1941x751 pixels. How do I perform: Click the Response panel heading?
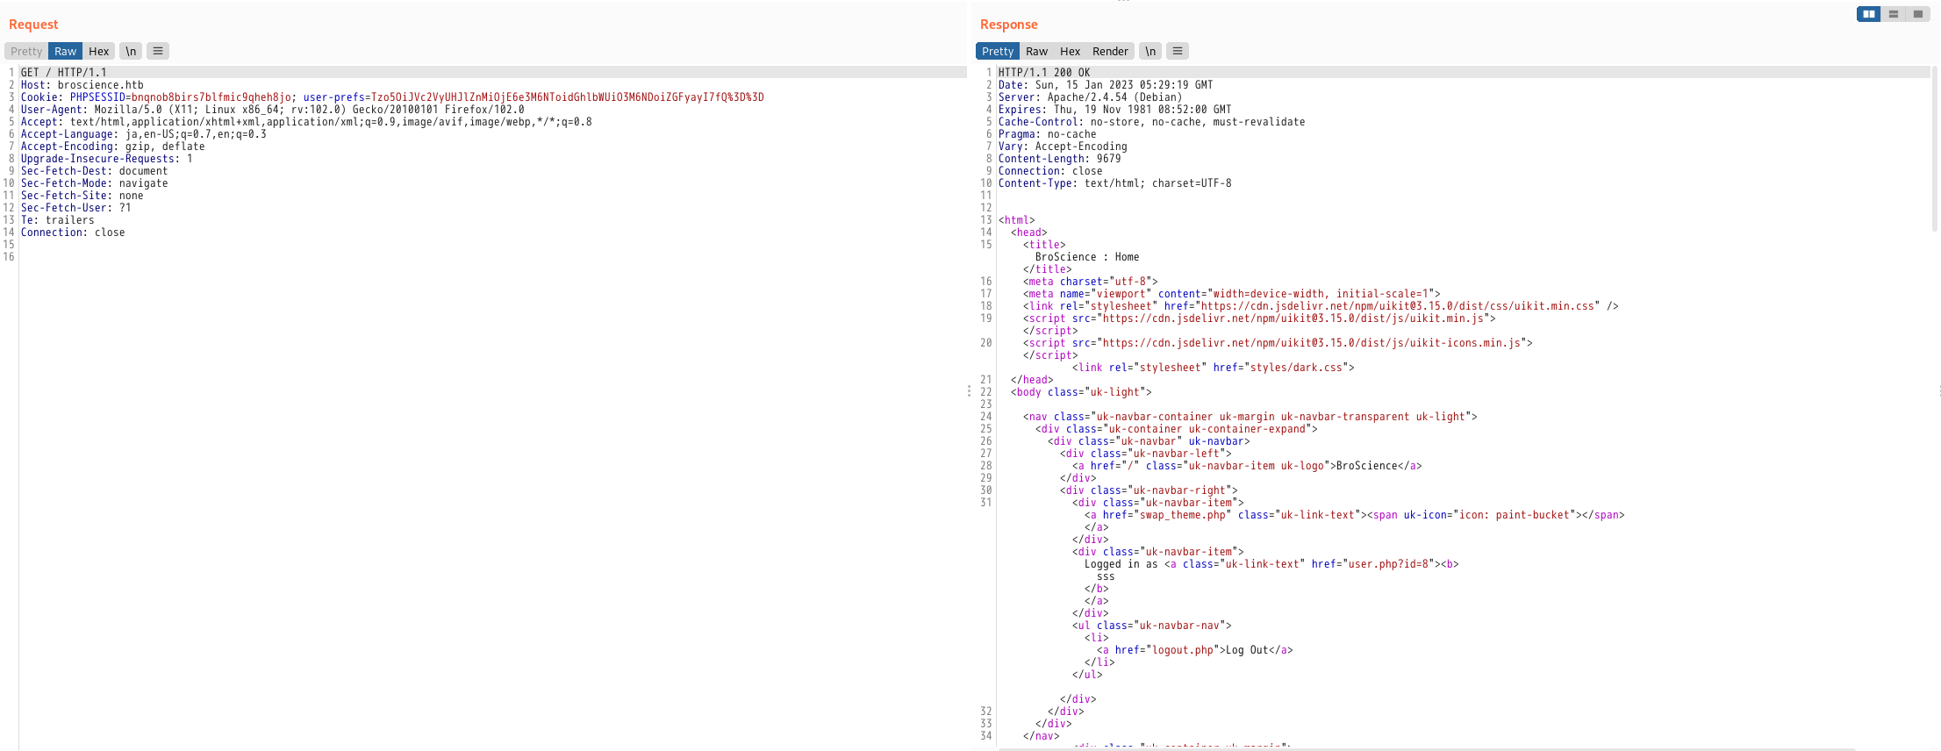pyautogui.click(x=1009, y=25)
